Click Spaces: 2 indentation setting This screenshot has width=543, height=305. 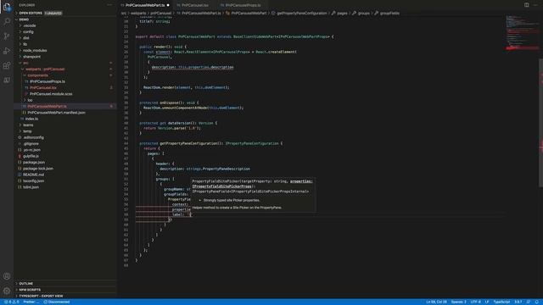pos(458,302)
